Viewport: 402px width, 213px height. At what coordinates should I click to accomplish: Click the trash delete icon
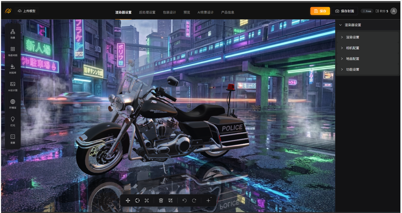161,201
